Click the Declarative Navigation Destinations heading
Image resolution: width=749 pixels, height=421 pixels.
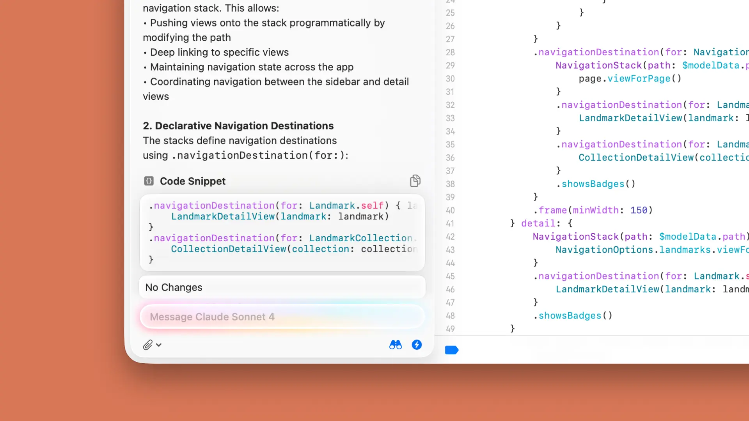click(238, 126)
